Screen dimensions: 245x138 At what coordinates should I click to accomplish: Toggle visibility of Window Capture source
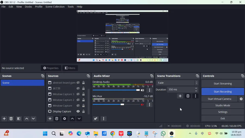(78, 106)
